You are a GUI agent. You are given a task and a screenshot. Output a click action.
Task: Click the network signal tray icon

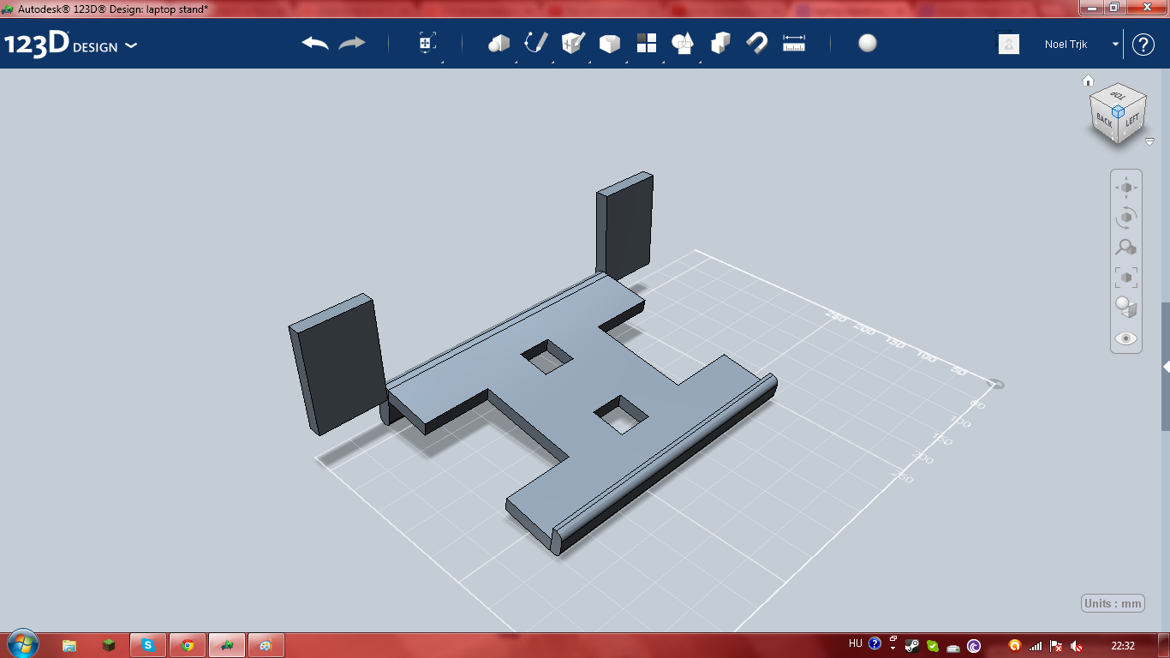pyautogui.click(x=1036, y=645)
